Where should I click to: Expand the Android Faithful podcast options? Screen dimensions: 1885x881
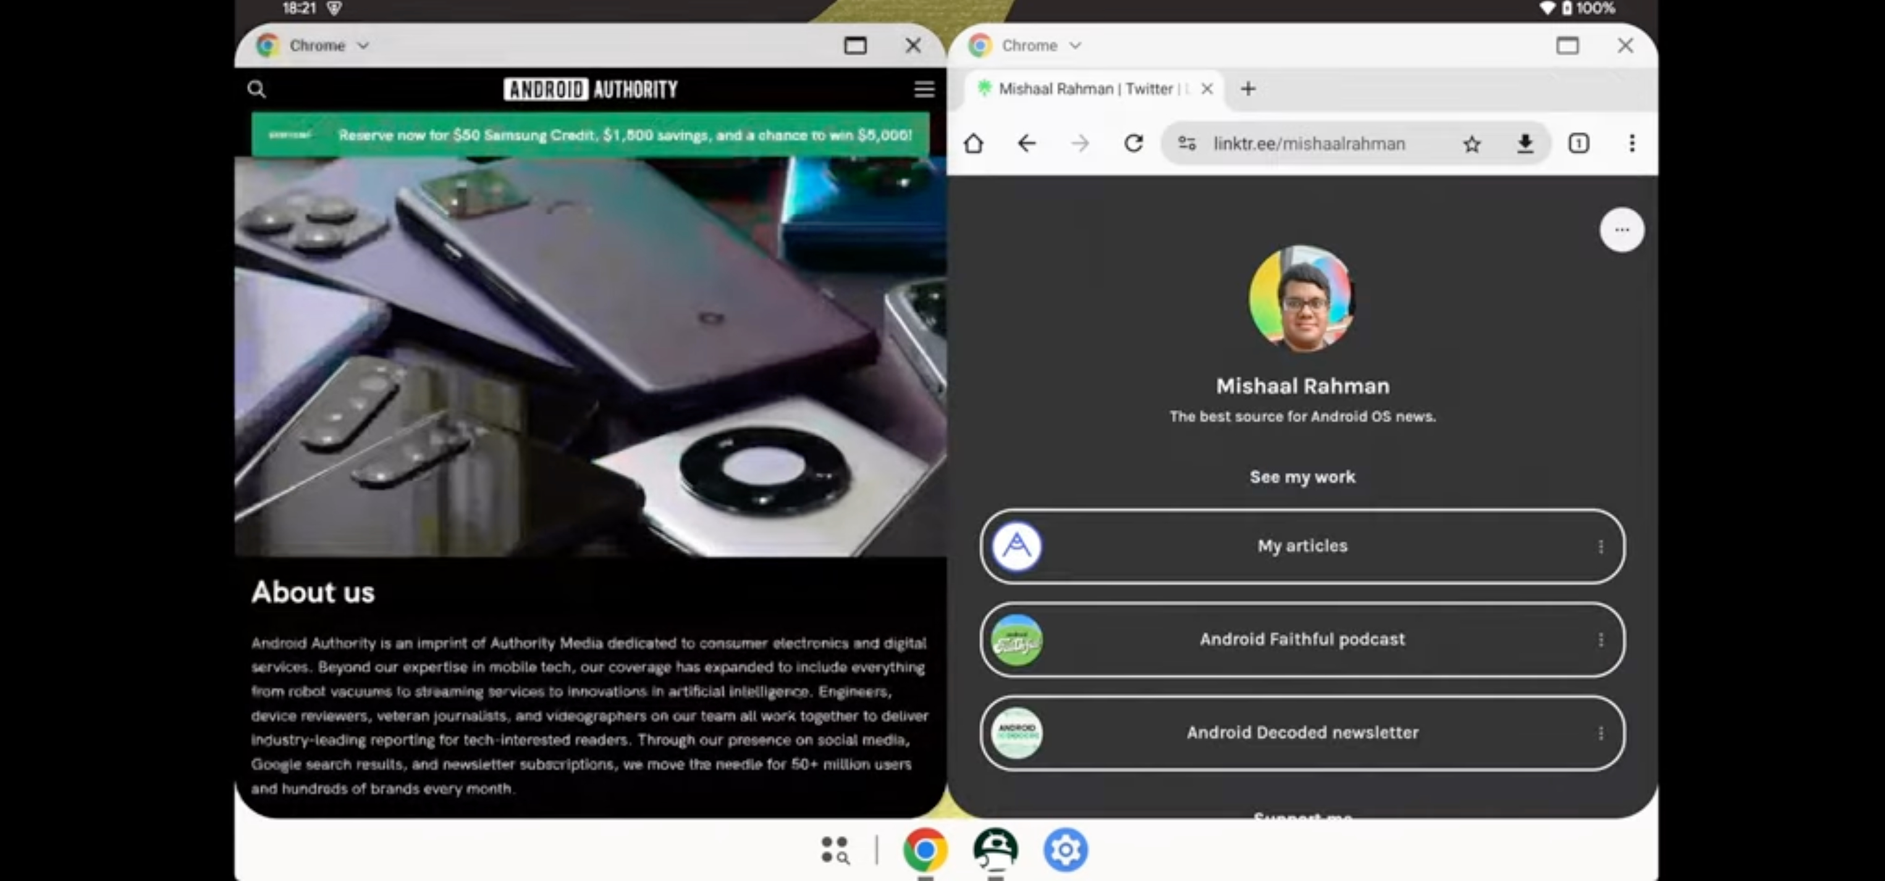[1600, 638]
